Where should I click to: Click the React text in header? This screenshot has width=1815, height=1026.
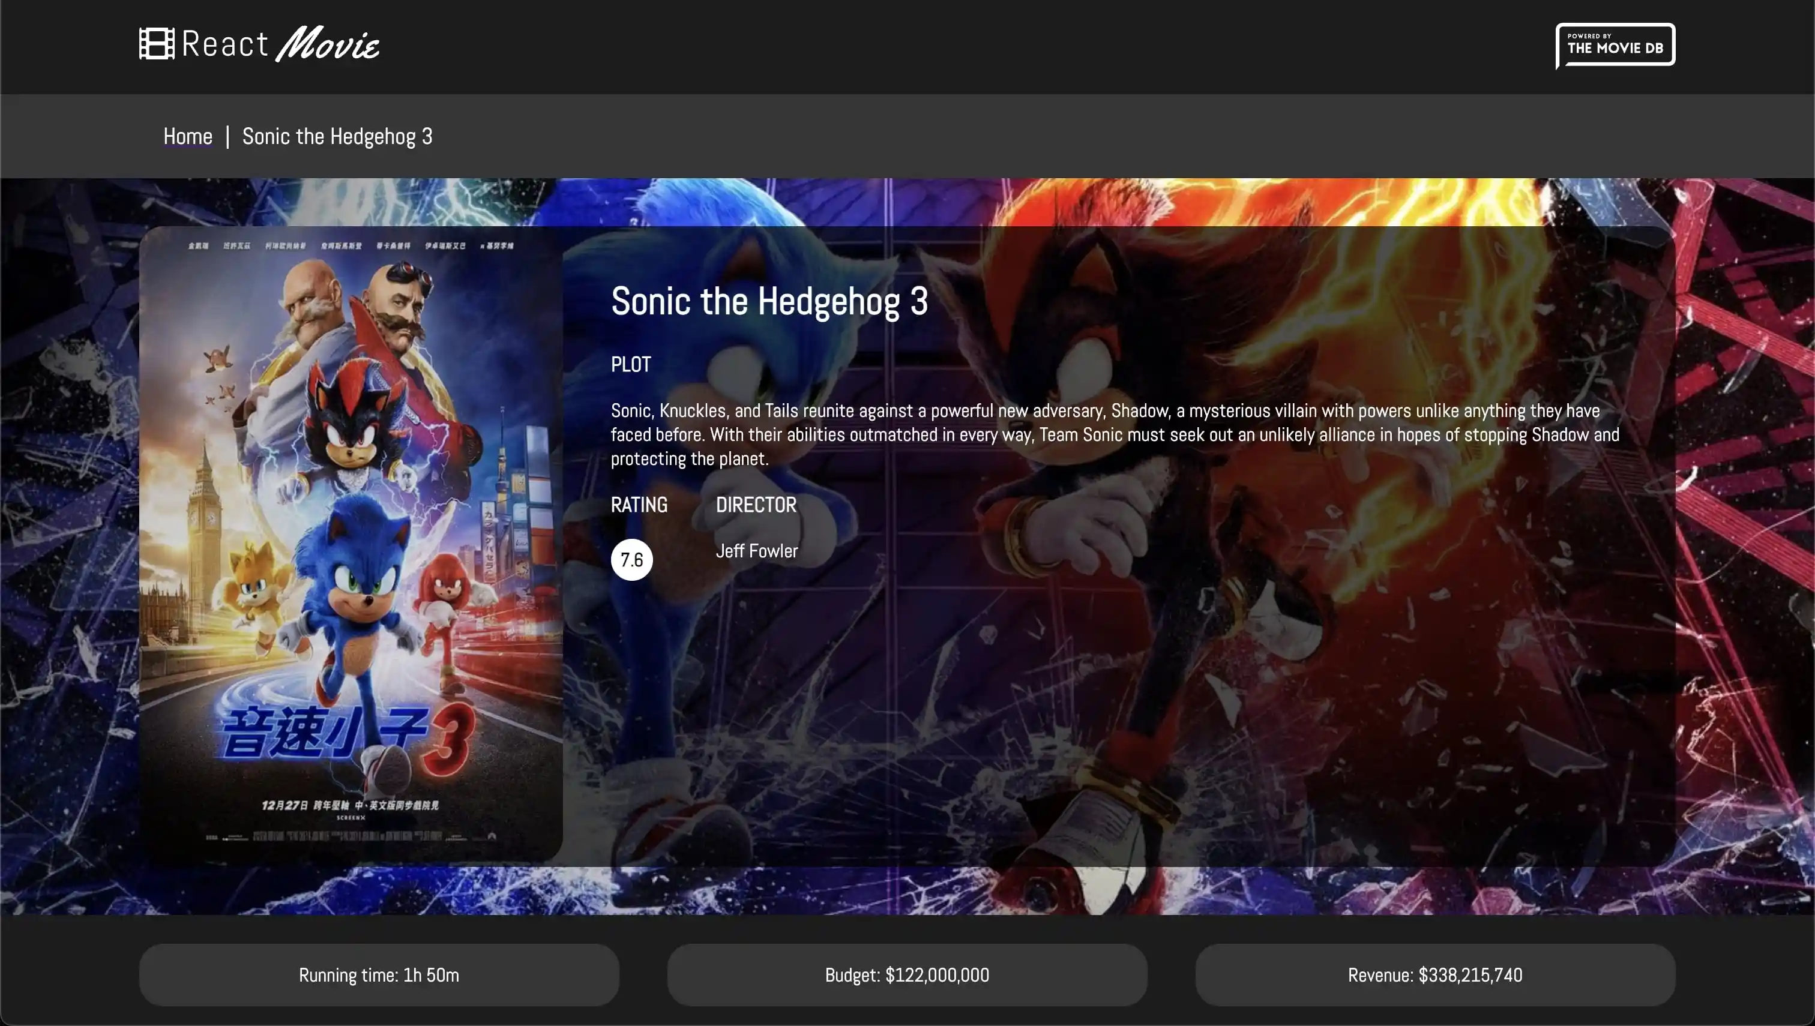[x=225, y=44]
